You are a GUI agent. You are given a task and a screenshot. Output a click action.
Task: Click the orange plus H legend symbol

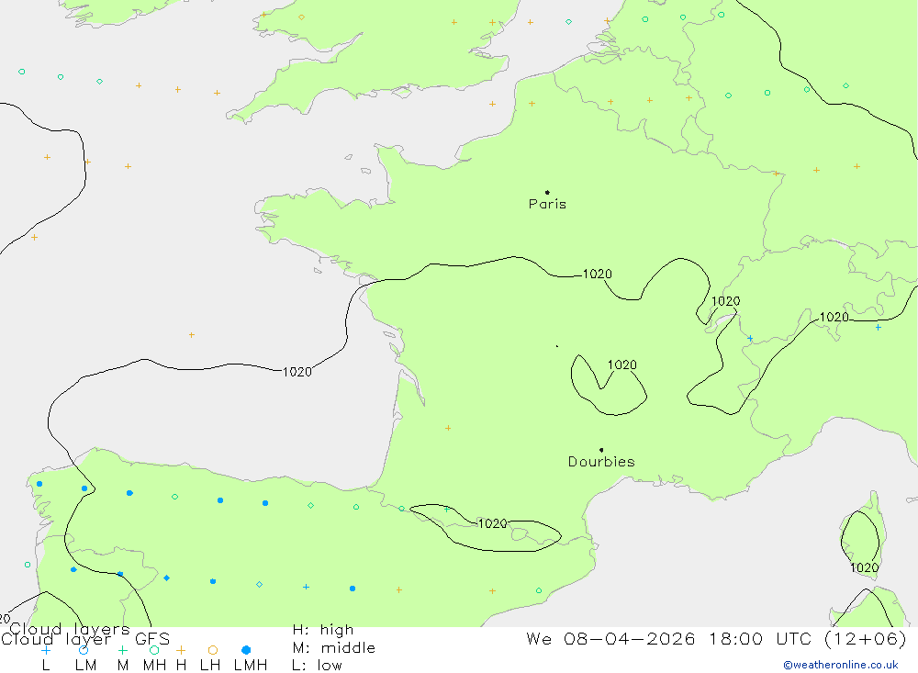point(181,650)
